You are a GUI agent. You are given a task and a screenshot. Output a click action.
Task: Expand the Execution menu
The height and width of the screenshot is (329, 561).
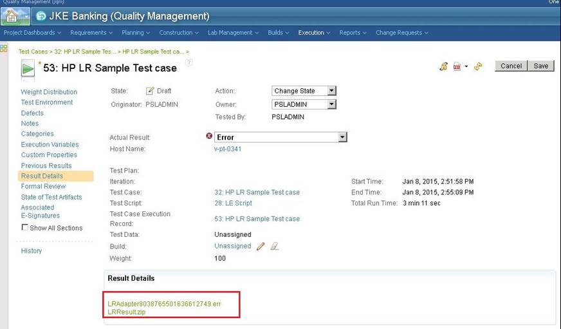pyautogui.click(x=314, y=33)
